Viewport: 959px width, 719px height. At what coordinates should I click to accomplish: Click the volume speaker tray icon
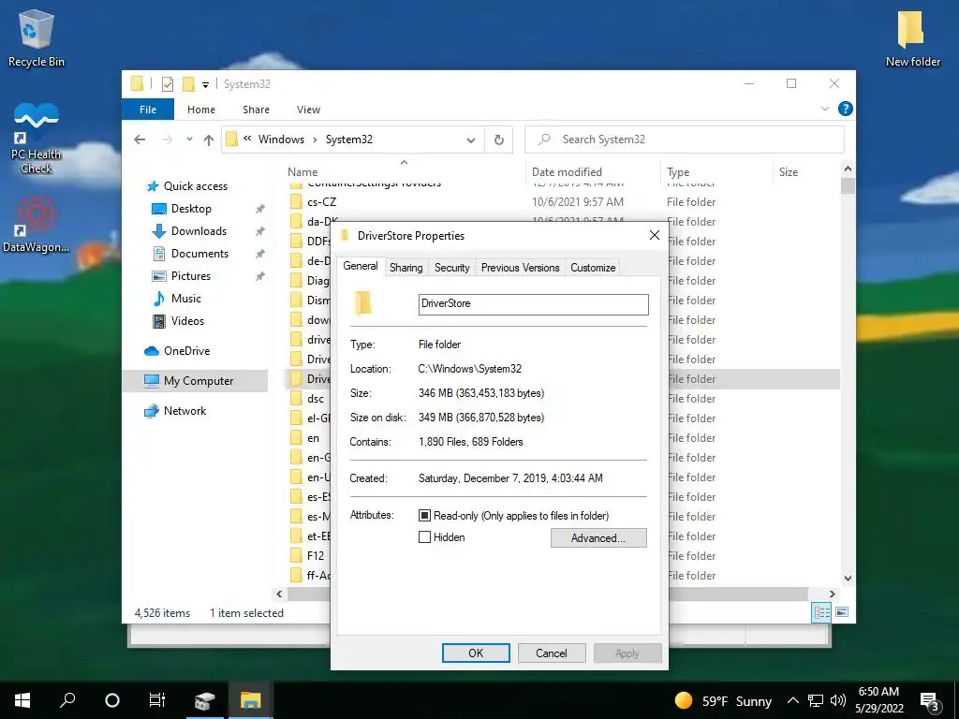[838, 700]
